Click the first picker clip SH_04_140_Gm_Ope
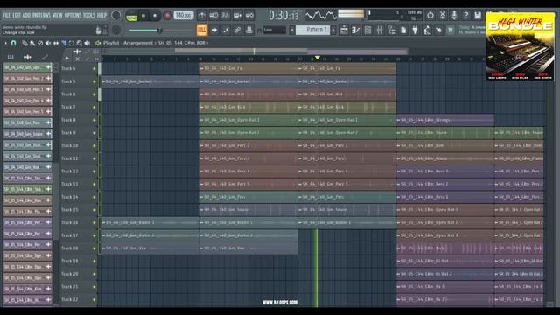This screenshot has height=315, width=560. pos(27,67)
